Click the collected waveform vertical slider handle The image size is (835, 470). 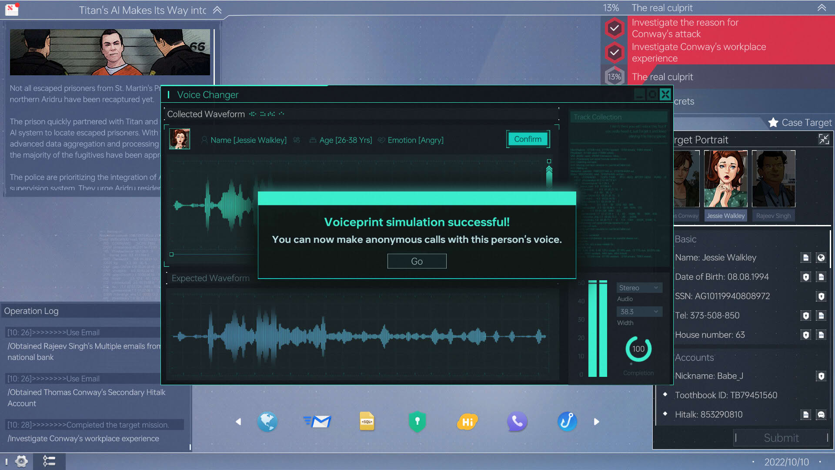(549, 170)
